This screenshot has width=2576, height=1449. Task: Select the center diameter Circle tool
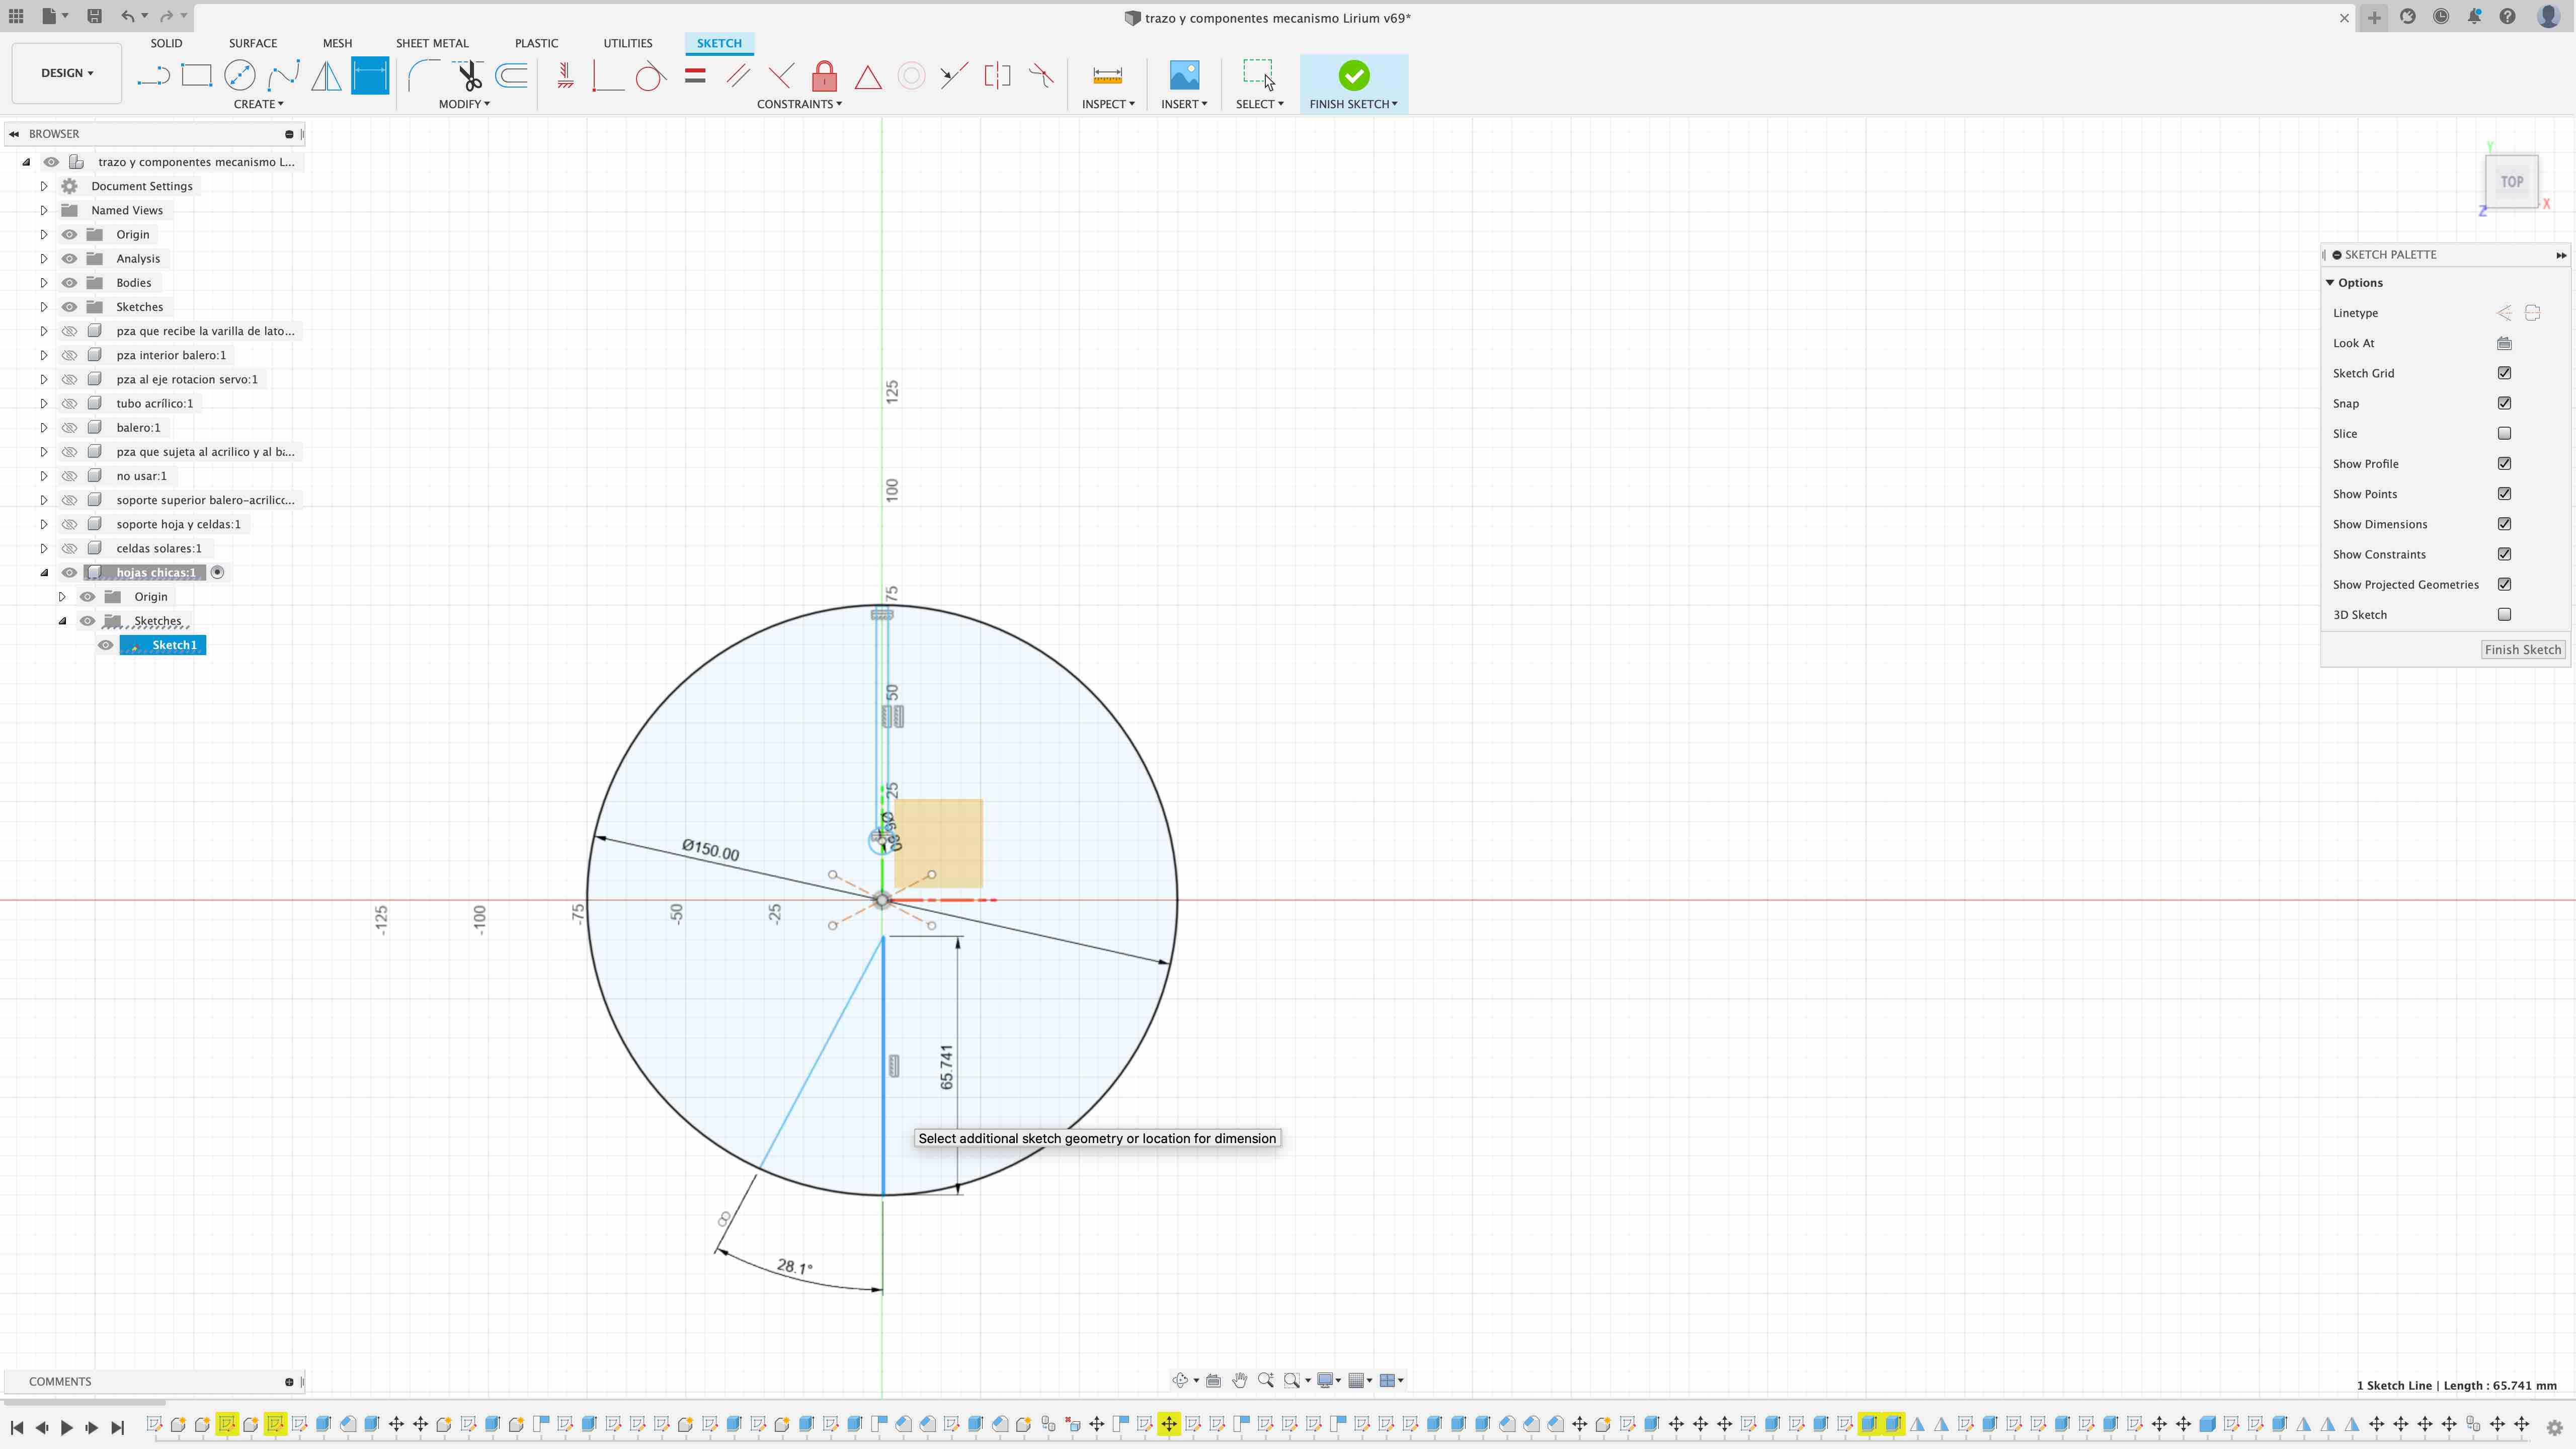[240, 76]
